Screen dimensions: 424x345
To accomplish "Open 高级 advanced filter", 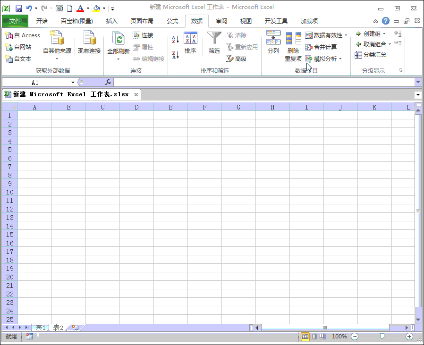I will click(x=237, y=59).
